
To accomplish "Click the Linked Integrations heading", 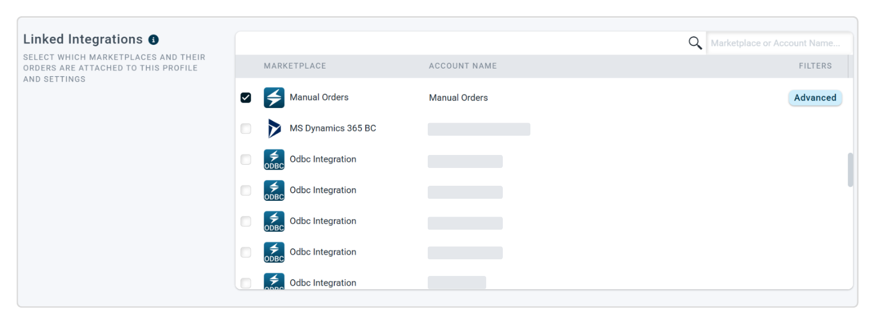I will (83, 39).
